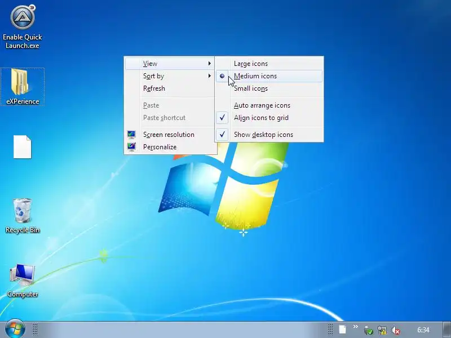Click the Screen resolution monitor icon in menu
451x338 pixels.
131,135
